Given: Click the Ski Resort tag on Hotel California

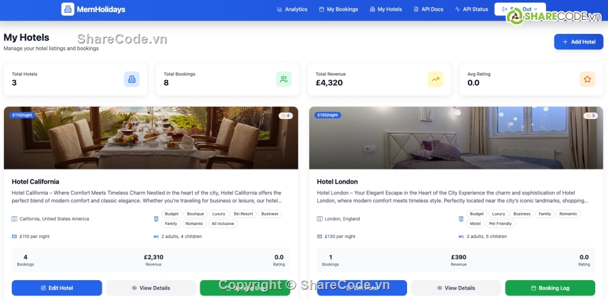Looking at the screenshot, I should click(243, 214).
